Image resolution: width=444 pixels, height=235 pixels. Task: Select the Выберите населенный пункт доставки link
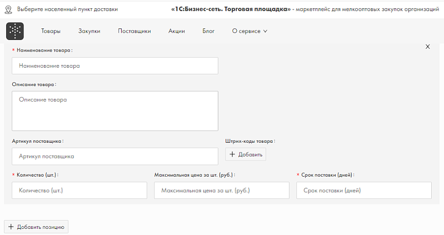coord(67,9)
